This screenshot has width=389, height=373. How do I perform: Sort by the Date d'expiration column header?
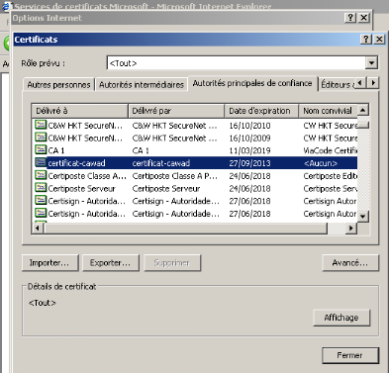point(261,111)
